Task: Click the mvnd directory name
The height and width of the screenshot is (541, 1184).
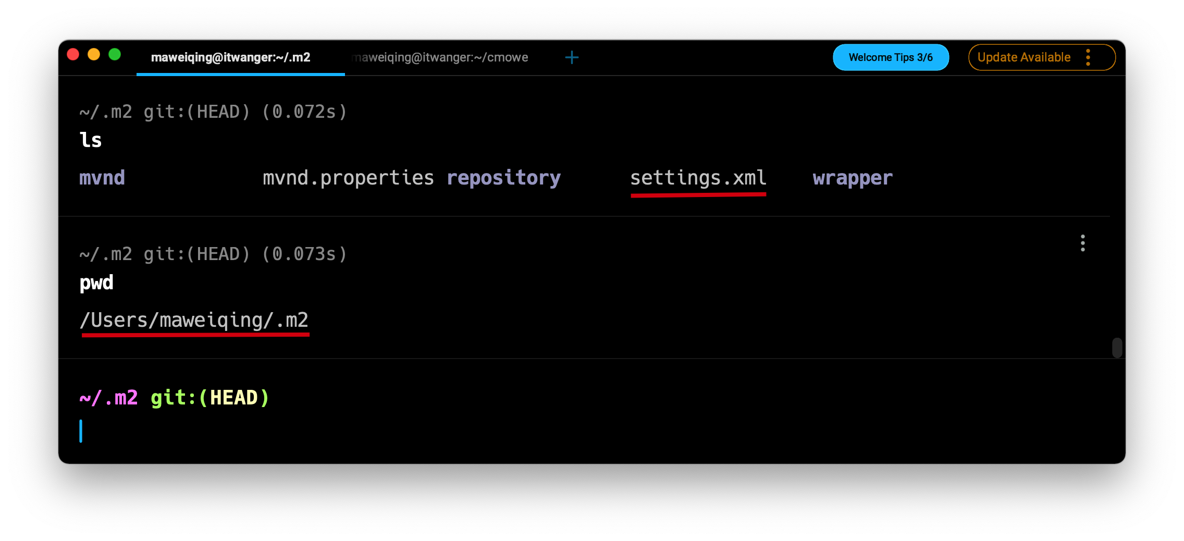Action: point(102,178)
